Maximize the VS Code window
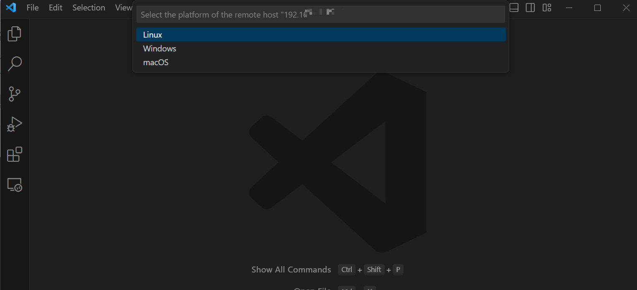Screen dimensions: 637x290 coord(597,8)
